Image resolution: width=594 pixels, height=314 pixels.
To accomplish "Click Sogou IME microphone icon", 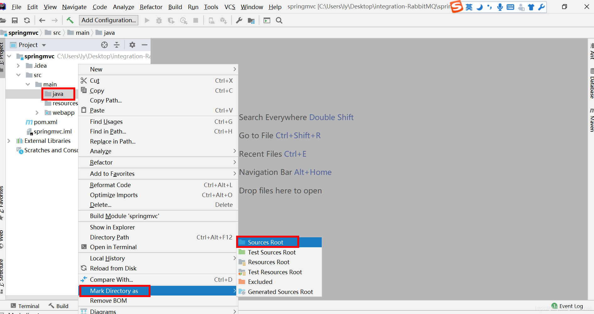I will pyautogui.click(x=500, y=7).
